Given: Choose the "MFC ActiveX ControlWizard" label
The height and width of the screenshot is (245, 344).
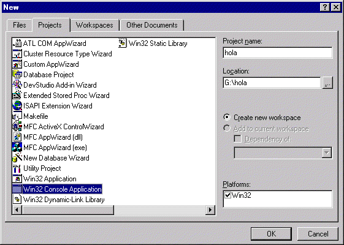Looking at the screenshot, I should click(64, 127).
